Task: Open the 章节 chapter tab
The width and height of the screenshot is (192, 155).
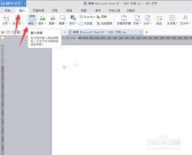Action: tap(98, 11)
